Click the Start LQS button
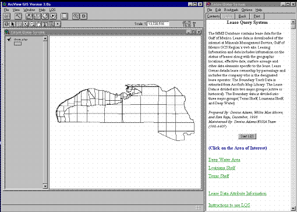This screenshot has height=212, width=297. (x=247, y=136)
